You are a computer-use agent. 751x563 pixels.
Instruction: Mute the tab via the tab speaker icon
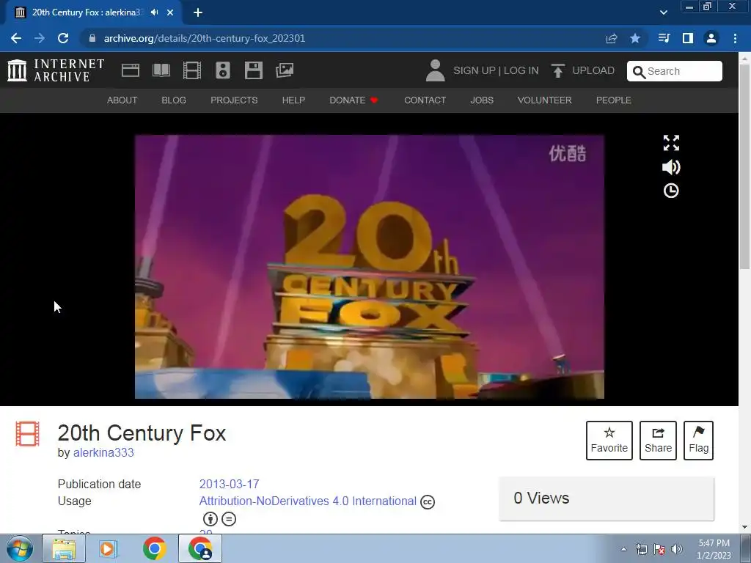point(154,12)
